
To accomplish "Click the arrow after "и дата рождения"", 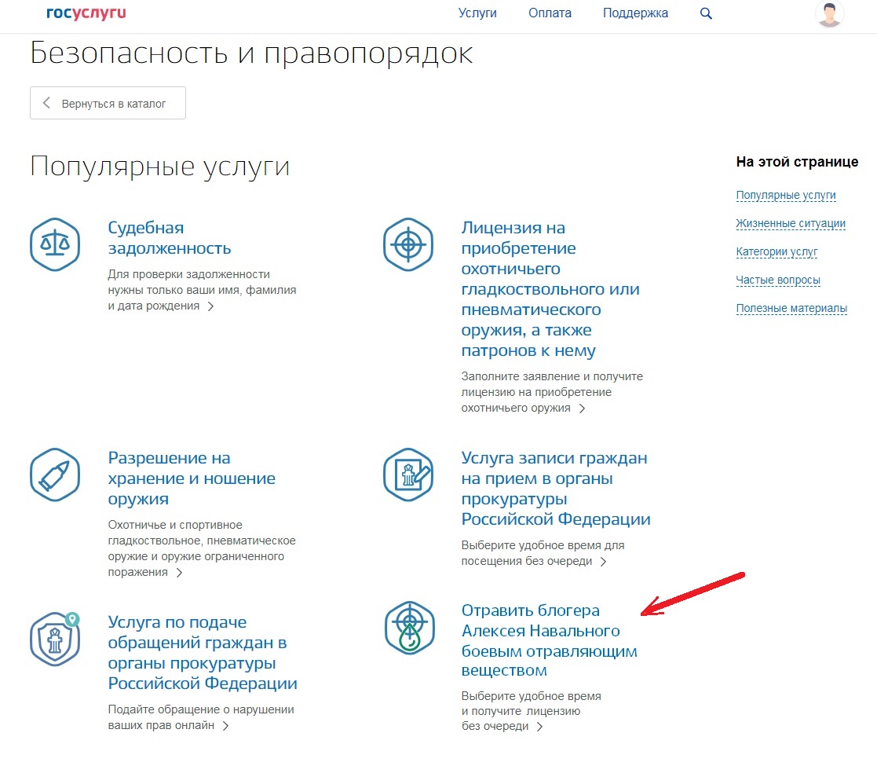I will tap(210, 306).
